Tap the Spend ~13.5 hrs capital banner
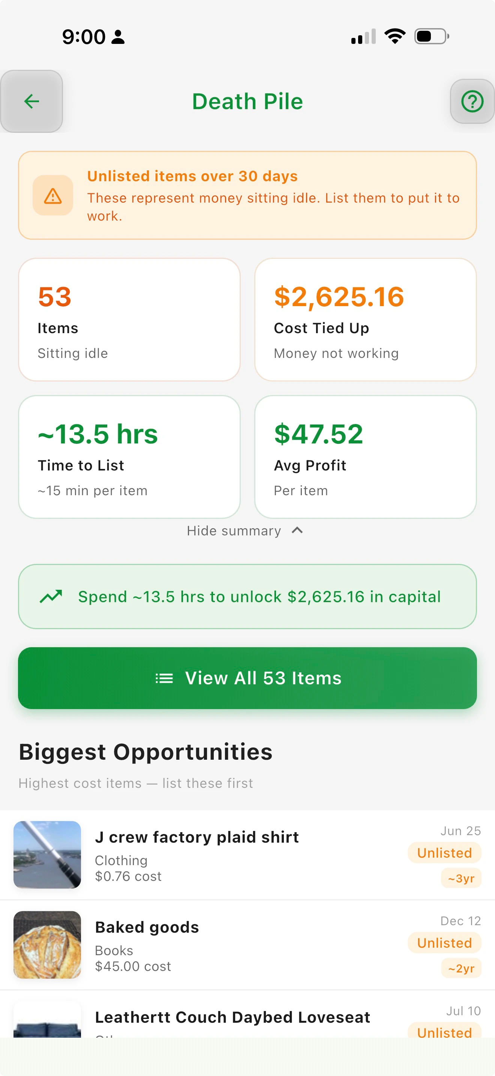This screenshot has width=495, height=1076. (x=247, y=597)
